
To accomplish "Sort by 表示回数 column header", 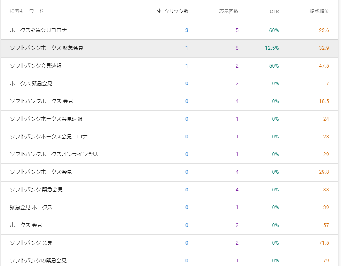I will [x=229, y=11].
